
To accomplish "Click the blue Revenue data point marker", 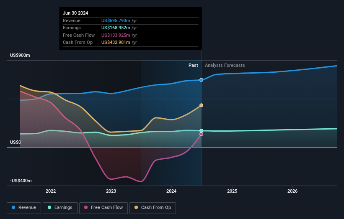I will tap(201, 80).
